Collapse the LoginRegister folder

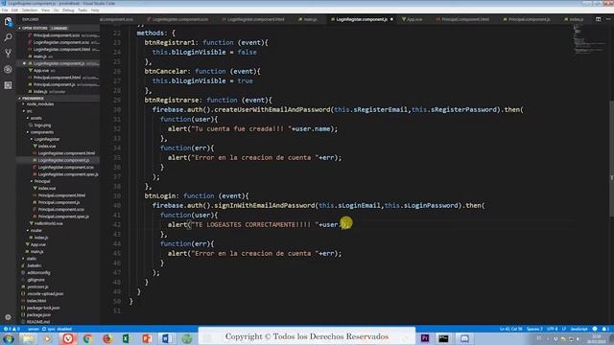[47, 139]
